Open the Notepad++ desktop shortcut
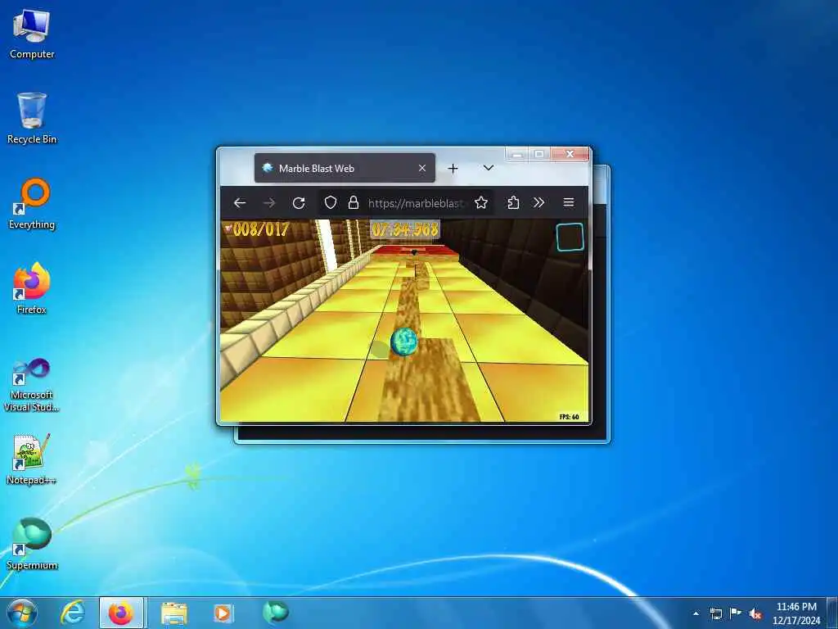Screen dimensions: 838x629 click(x=32, y=459)
